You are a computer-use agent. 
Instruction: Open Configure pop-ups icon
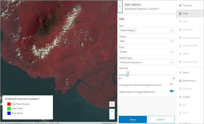point(180,38)
